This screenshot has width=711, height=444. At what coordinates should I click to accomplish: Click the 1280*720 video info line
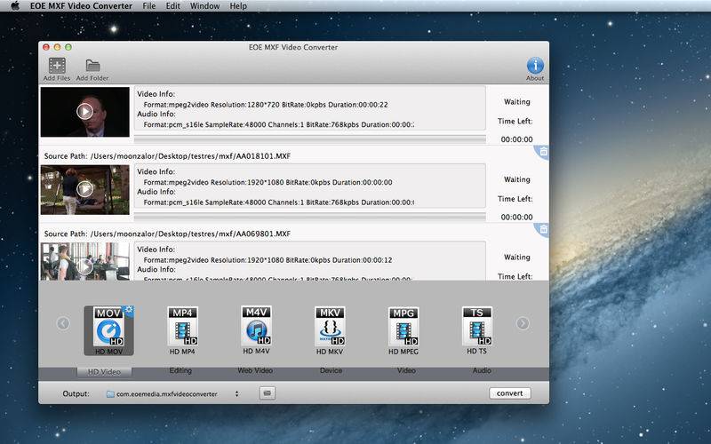point(266,105)
